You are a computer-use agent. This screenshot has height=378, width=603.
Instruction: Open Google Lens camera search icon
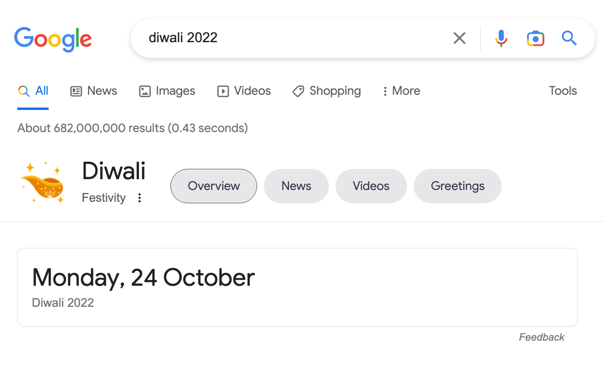(x=535, y=38)
